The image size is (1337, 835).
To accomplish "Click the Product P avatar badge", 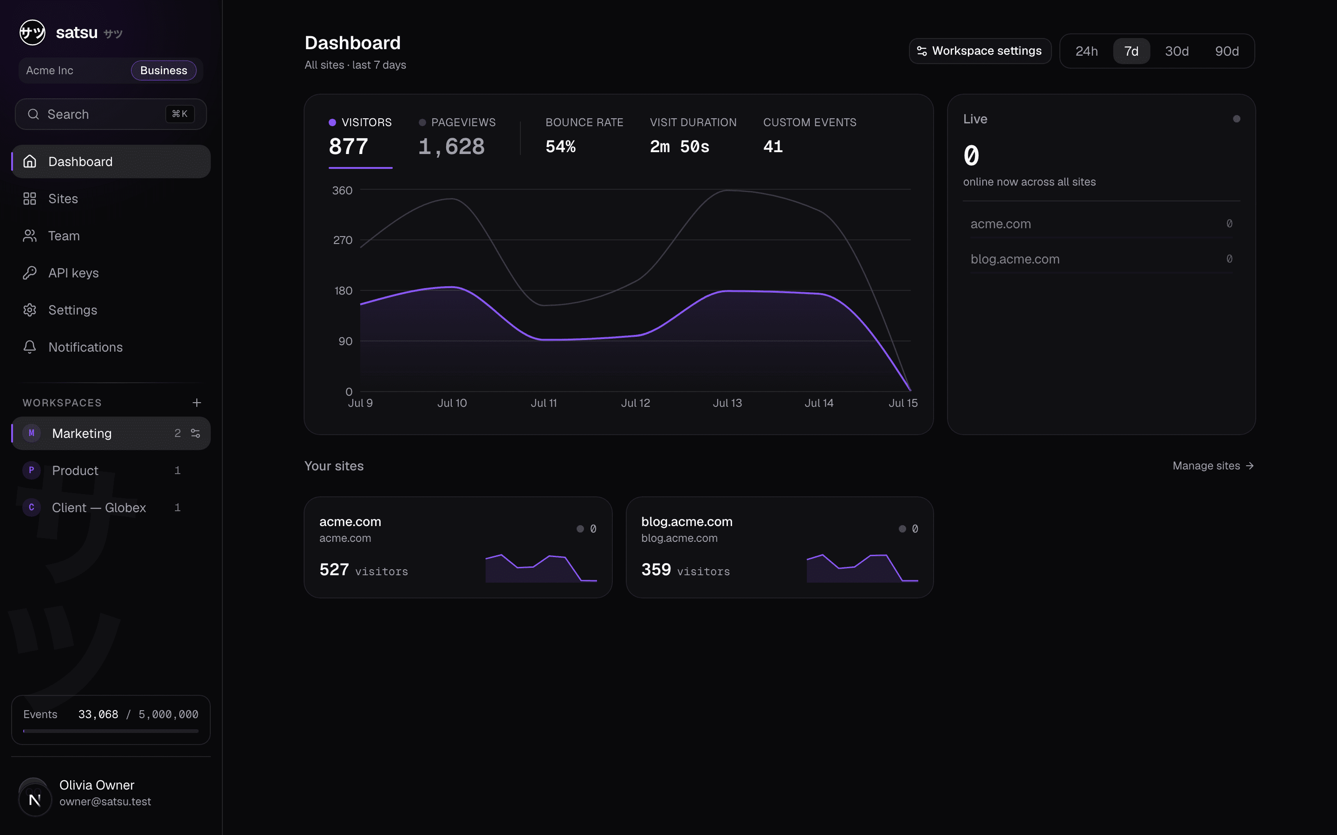I will click(32, 470).
